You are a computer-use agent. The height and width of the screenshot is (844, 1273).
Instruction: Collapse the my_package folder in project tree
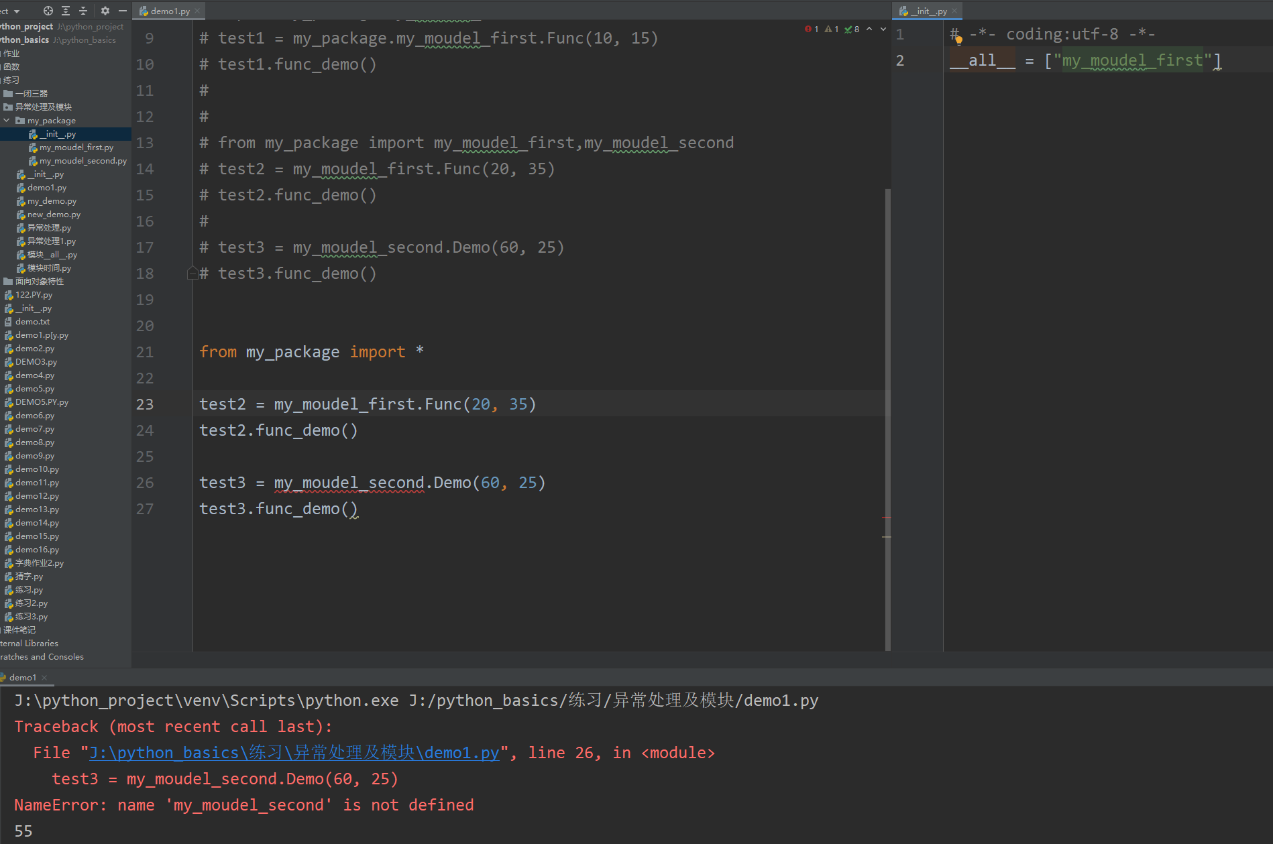coord(7,121)
